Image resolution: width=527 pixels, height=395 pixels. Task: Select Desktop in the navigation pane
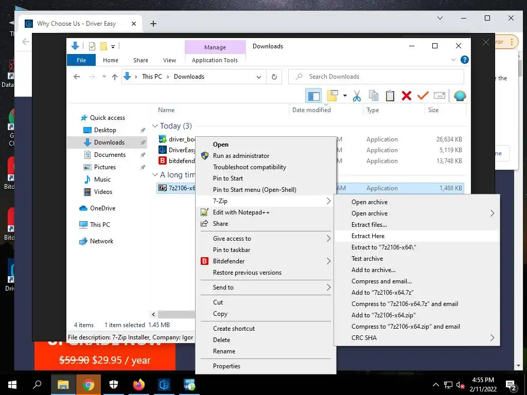[105, 130]
